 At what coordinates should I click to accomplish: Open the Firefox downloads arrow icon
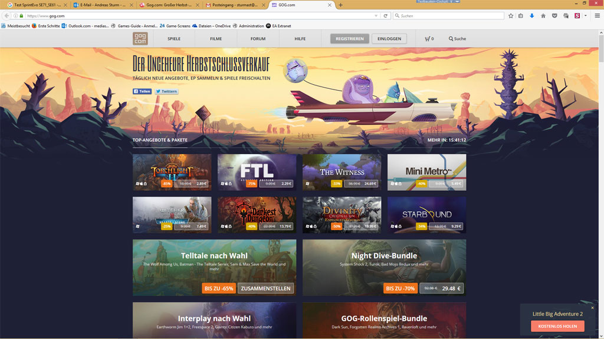pos(532,16)
